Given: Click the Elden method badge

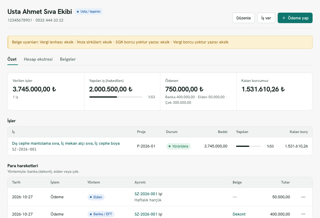Looking at the screenshot, I should click(x=96, y=197).
